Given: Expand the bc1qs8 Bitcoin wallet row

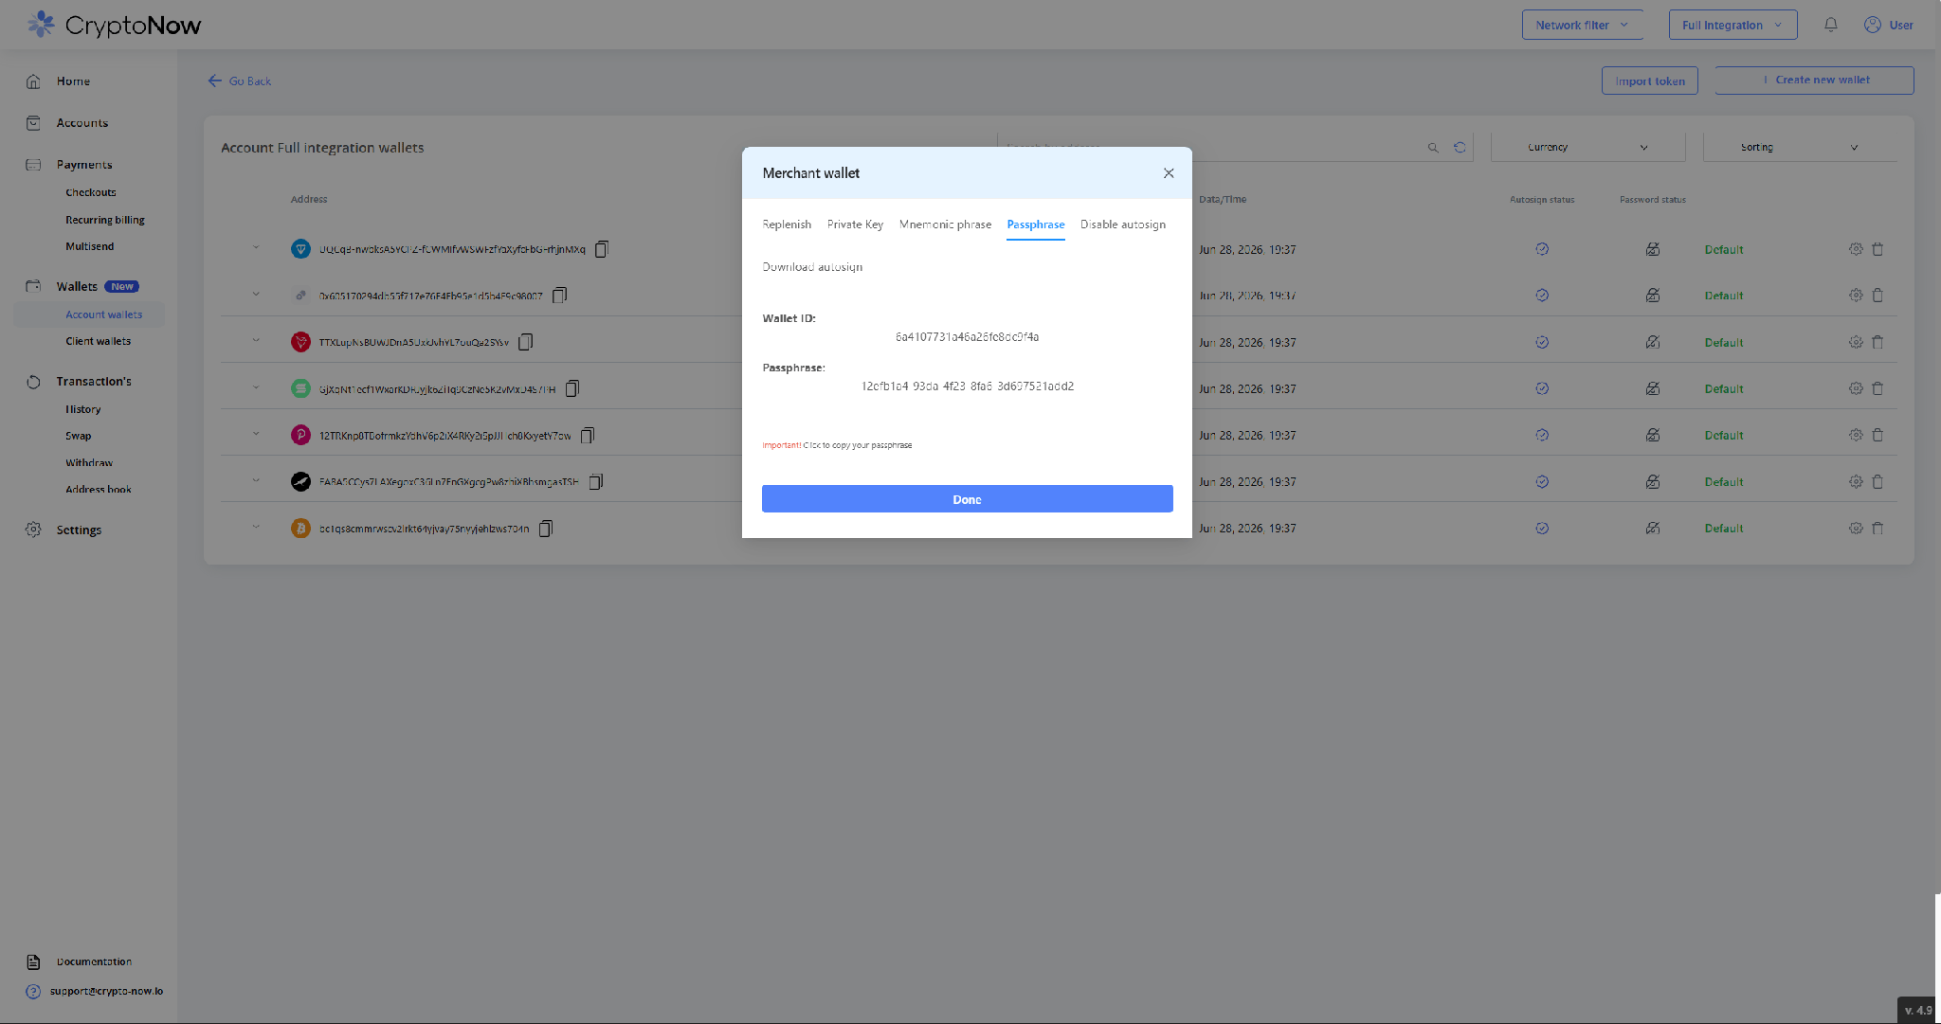Looking at the screenshot, I should pos(256,528).
